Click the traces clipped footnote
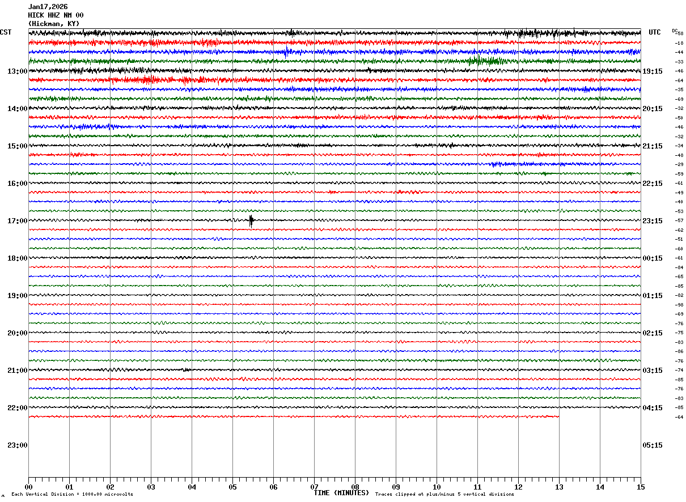This screenshot has height=502, width=686. (x=444, y=495)
